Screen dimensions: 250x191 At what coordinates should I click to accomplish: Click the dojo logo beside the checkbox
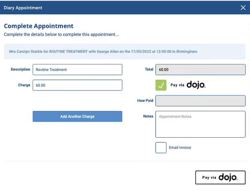point(196,85)
